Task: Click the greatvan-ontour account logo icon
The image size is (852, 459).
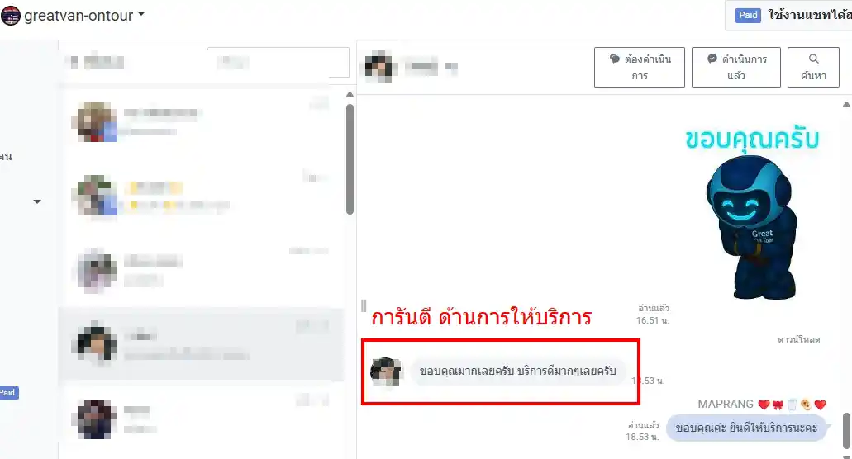Action: (11, 15)
